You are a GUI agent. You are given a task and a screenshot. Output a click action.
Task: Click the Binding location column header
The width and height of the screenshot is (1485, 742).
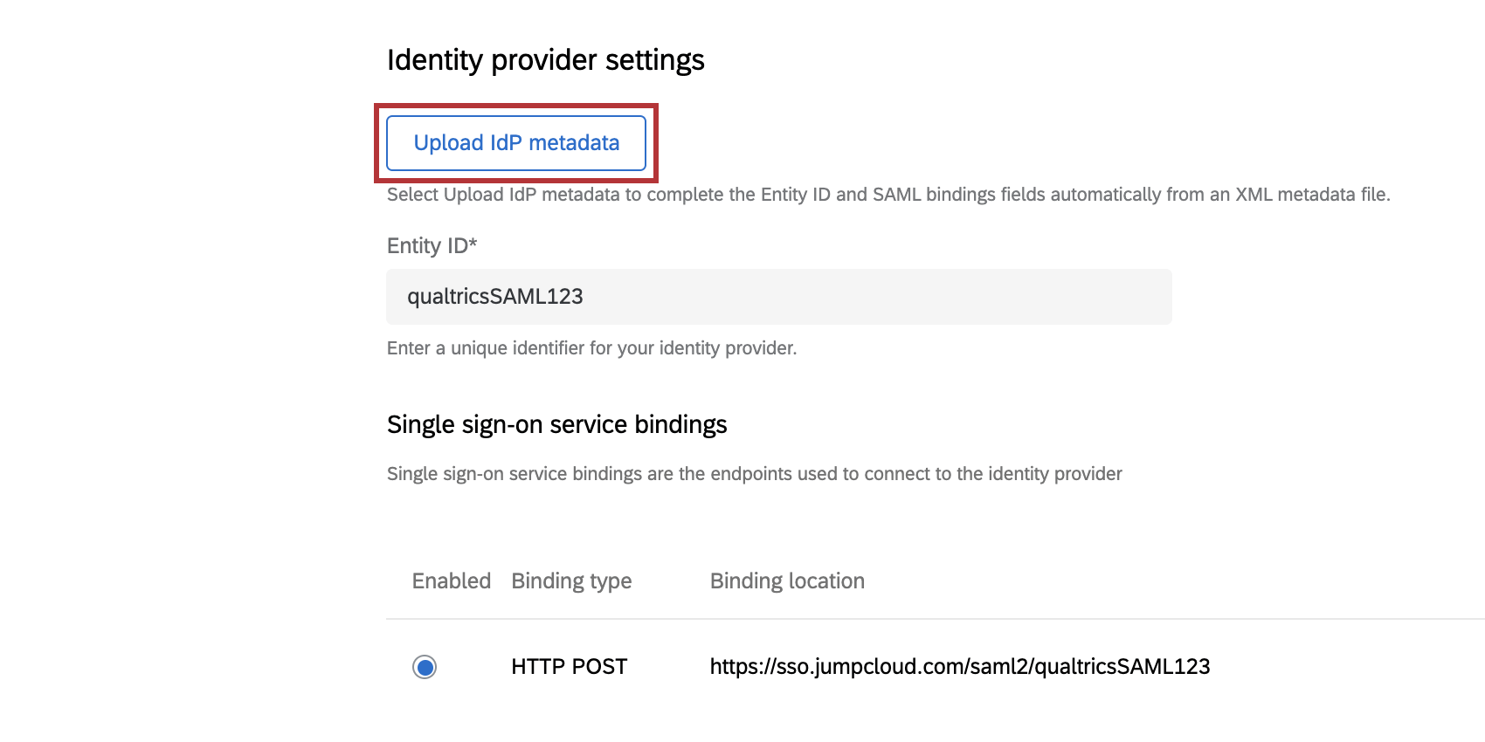coord(787,581)
